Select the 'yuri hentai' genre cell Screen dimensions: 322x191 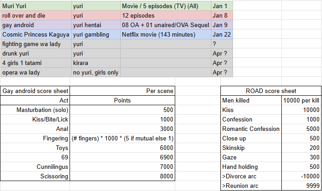(x=96, y=25)
